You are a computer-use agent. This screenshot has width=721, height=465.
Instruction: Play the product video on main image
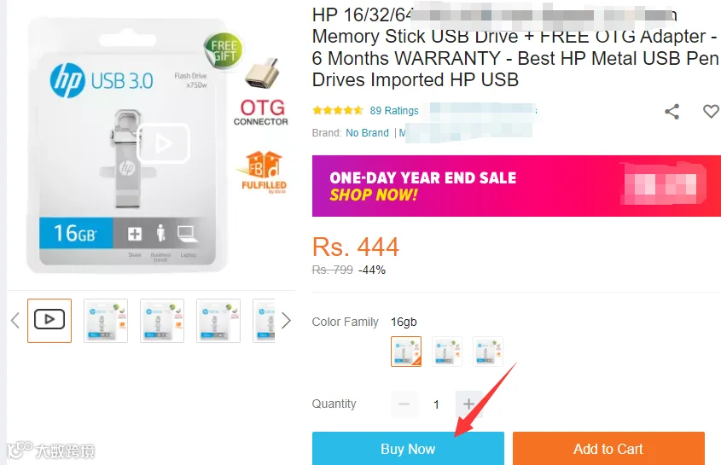pos(163,143)
